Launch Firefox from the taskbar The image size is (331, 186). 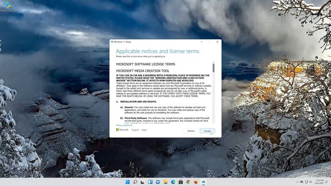(196, 182)
